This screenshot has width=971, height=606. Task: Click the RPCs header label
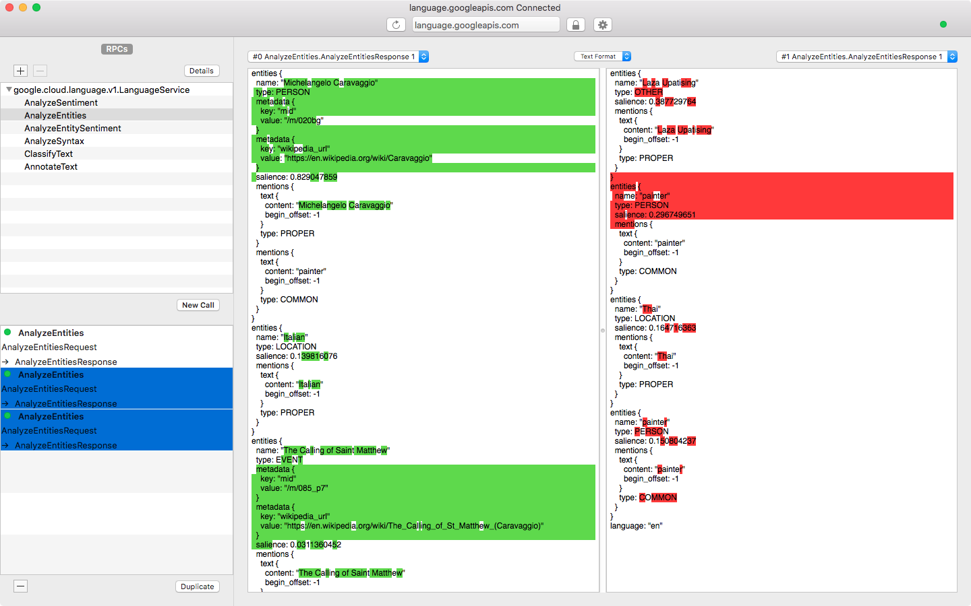(x=117, y=49)
